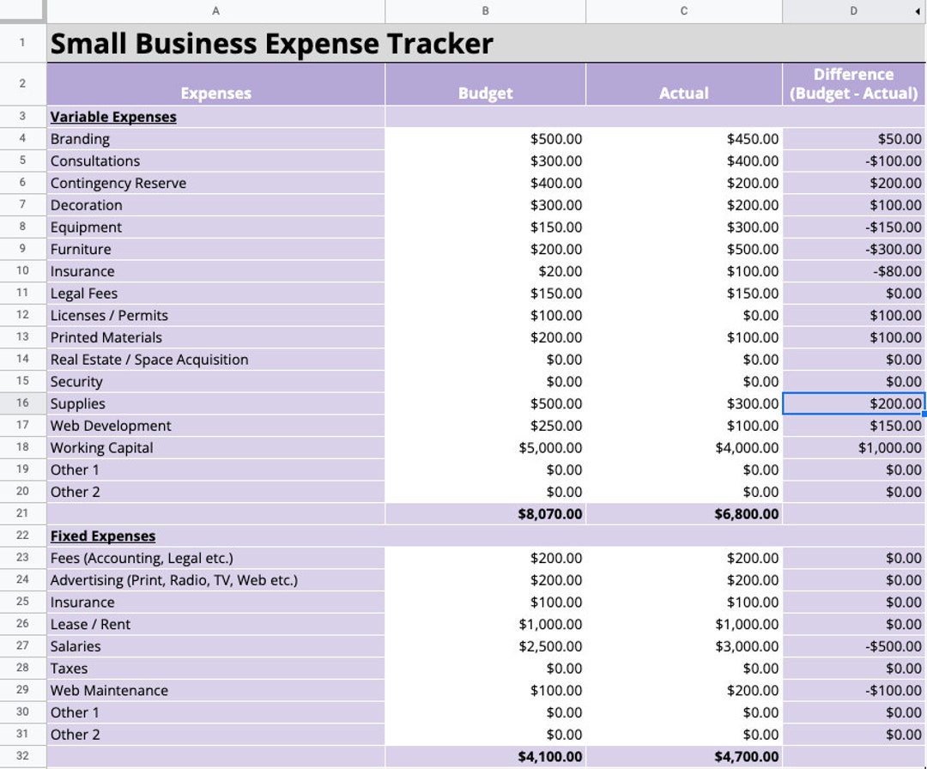Click the Budget column heading cell
Screen dimensions: 927x769
485,84
